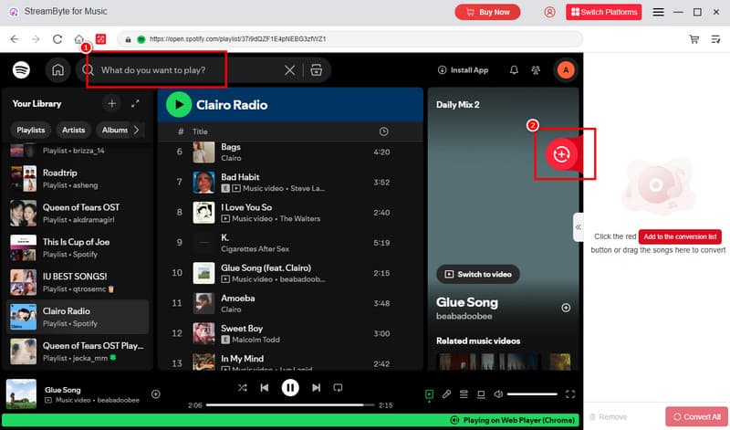Open notifications bell icon
The width and height of the screenshot is (730, 430).
tap(514, 70)
